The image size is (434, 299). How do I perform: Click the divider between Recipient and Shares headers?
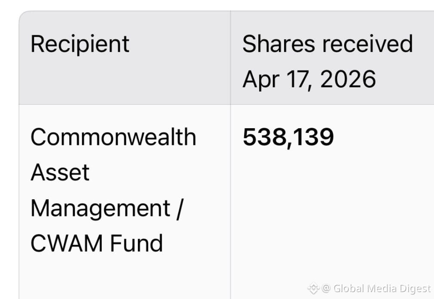point(230,58)
